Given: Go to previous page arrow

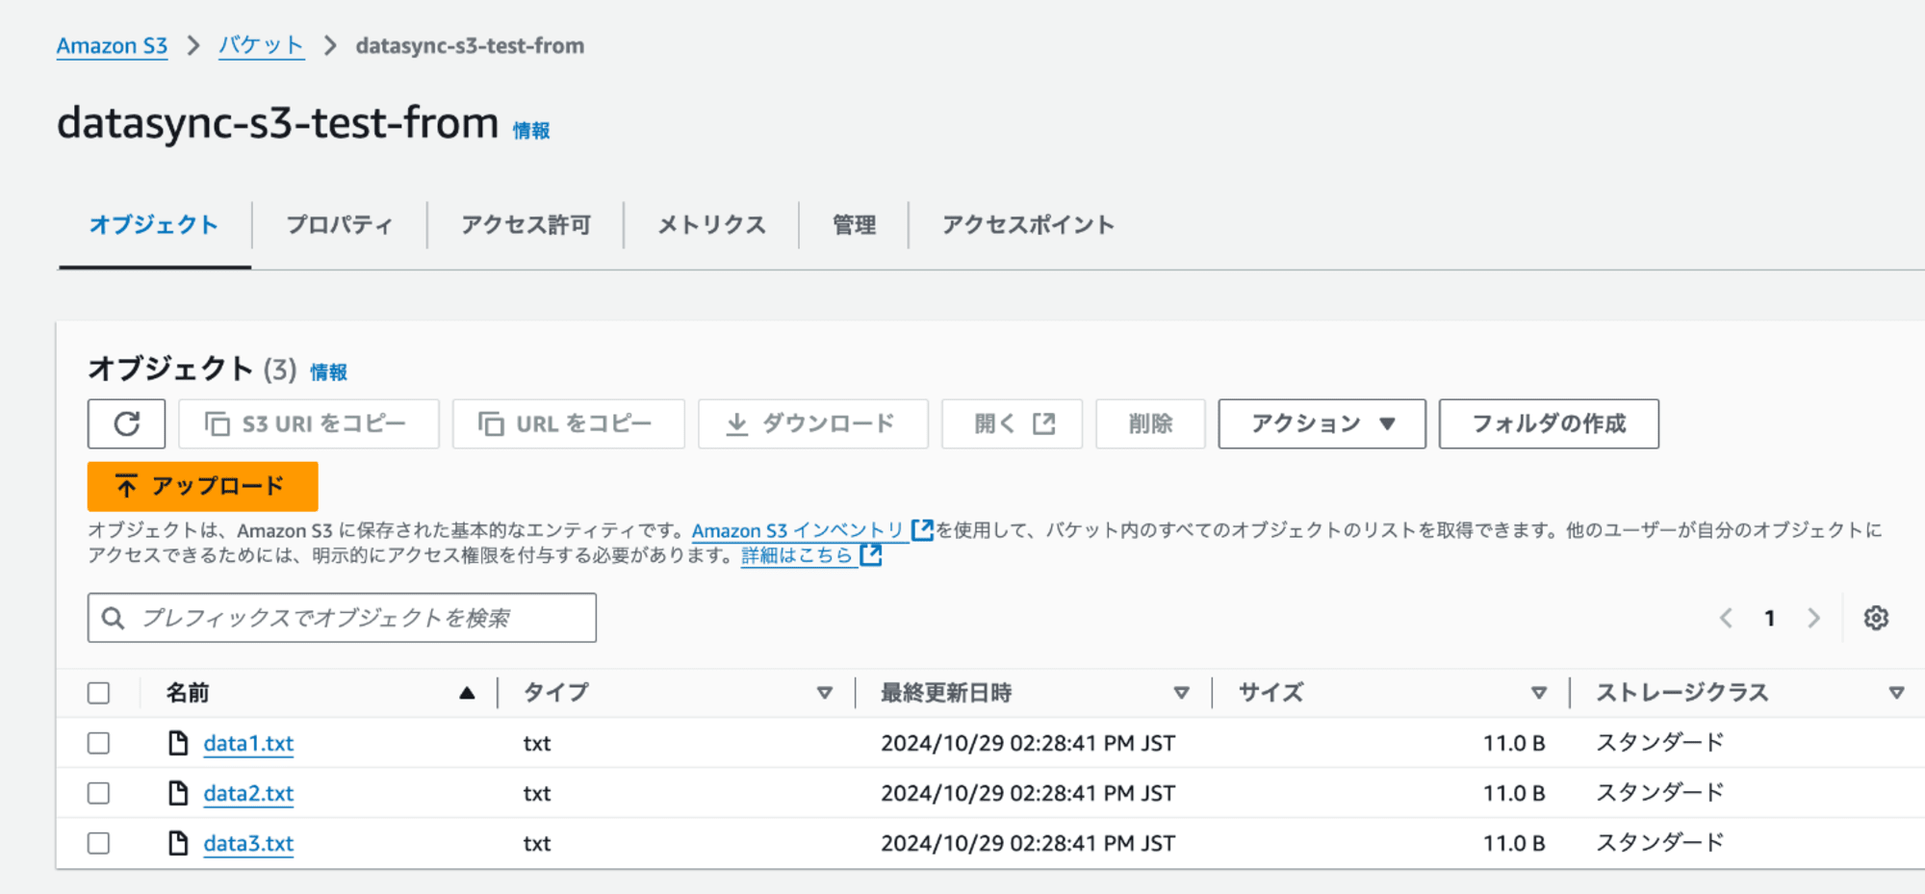Looking at the screenshot, I should [1726, 618].
